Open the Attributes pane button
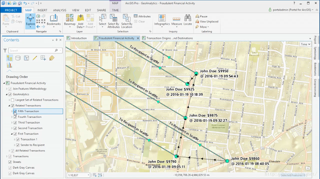This screenshot has width=320, height=179. coord(142,16)
